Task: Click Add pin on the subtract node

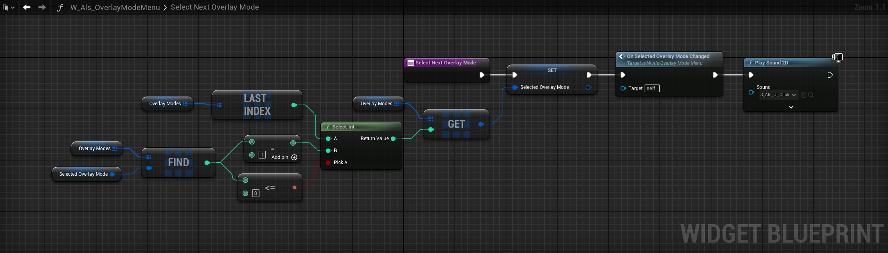Action: tap(284, 157)
